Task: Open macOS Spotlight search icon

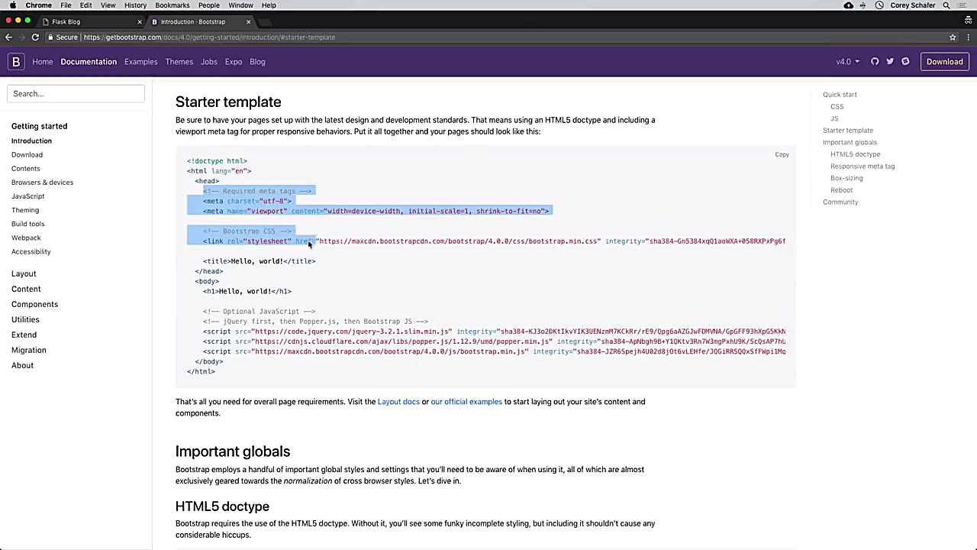Action: [x=946, y=5]
